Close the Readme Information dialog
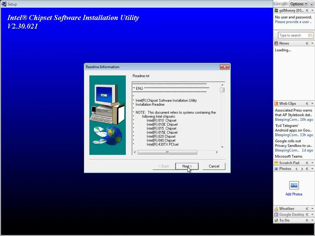 click(x=225, y=67)
